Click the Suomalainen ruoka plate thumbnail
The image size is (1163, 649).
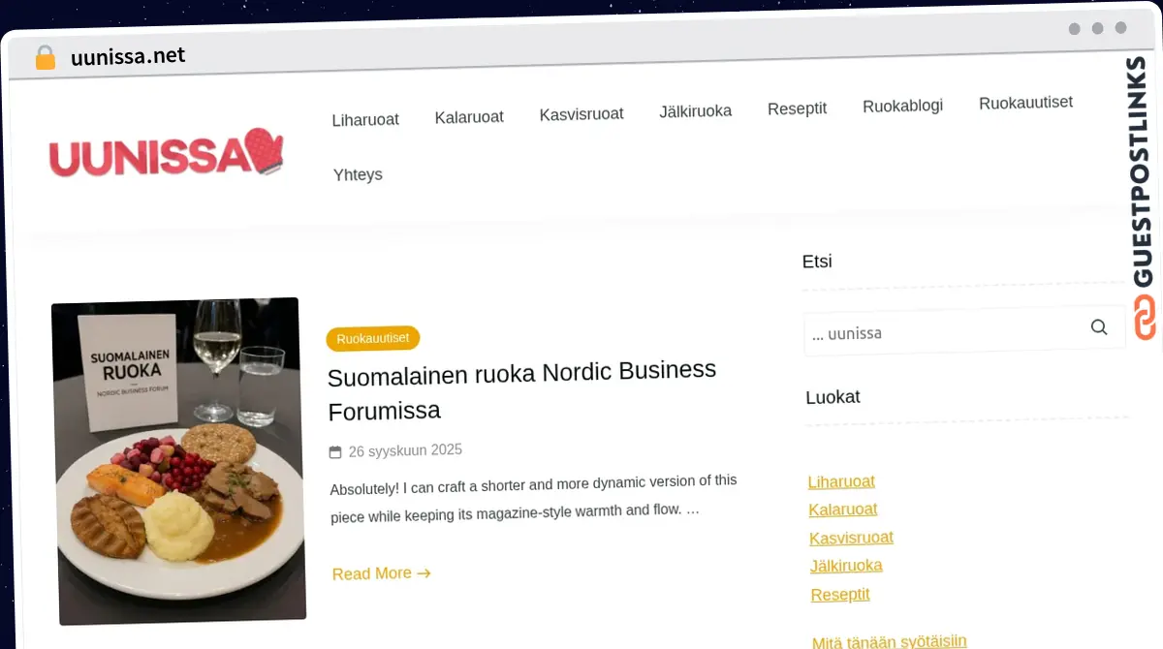pyautogui.click(x=178, y=460)
